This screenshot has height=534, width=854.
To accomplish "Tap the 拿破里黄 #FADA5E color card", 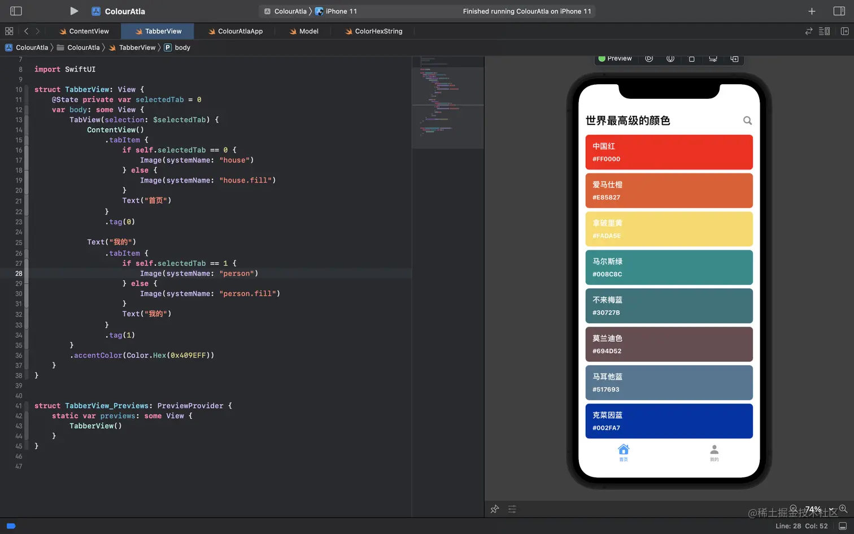I will tap(669, 229).
